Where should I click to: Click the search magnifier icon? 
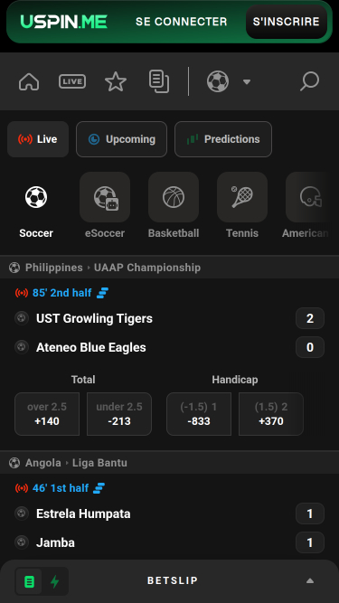click(309, 81)
